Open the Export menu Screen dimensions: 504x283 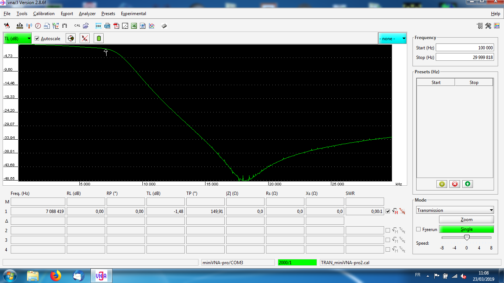67,14
